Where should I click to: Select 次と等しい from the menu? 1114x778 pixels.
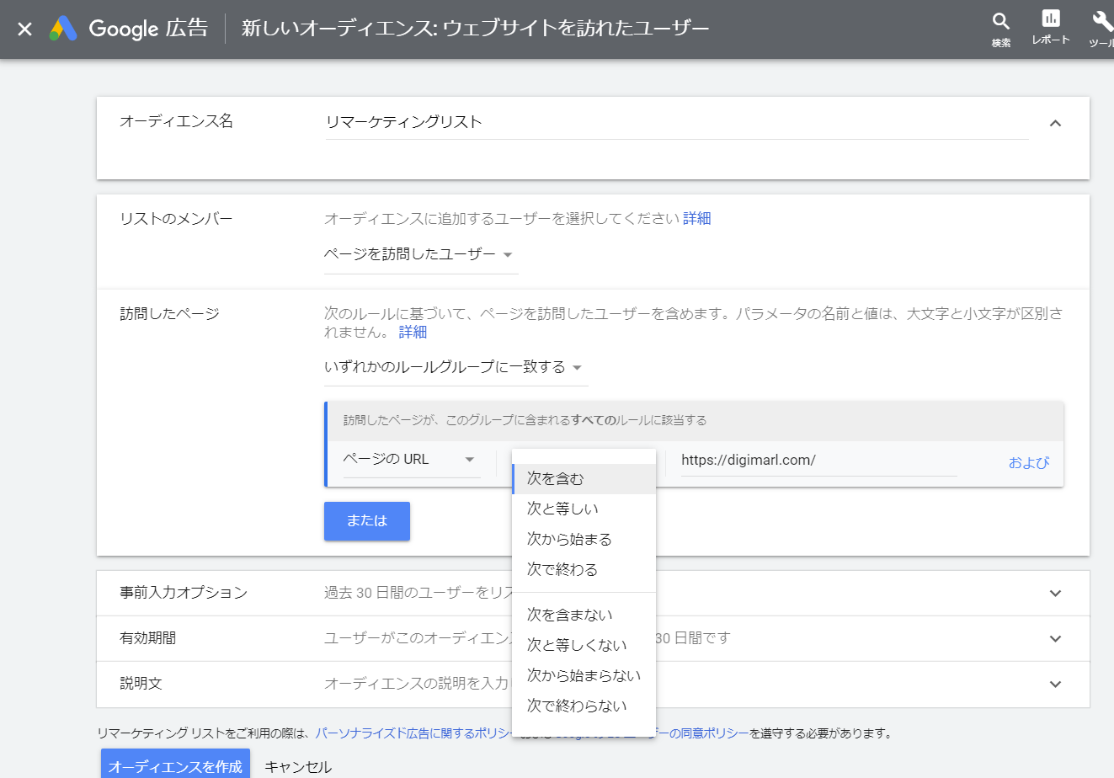(x=584, y=509)
